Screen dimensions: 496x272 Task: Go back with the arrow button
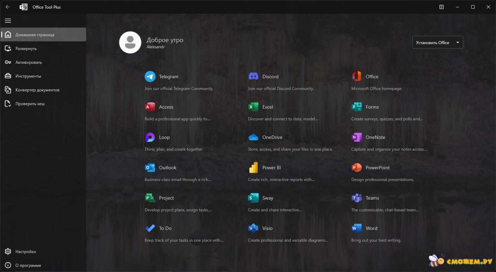[8, 7]
